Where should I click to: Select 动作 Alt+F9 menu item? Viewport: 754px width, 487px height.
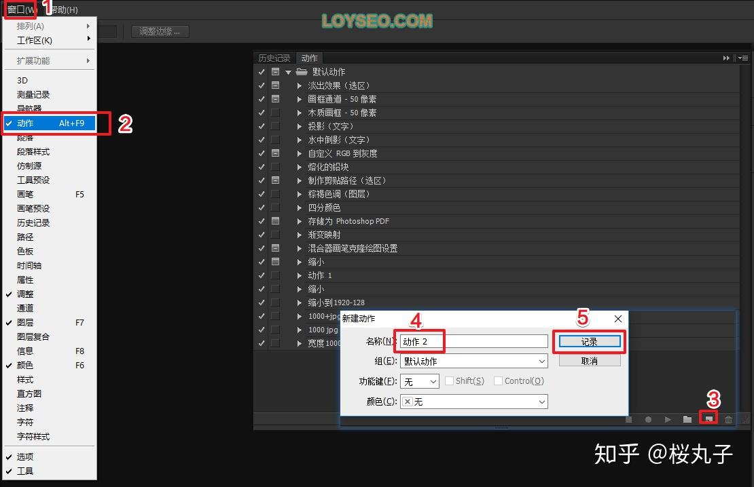49,123
